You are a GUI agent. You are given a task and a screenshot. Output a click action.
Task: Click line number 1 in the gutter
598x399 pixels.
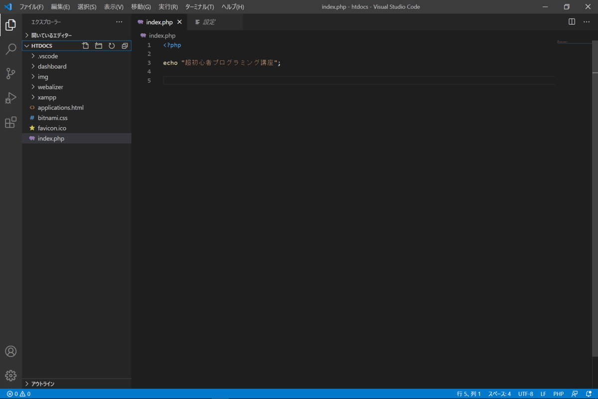click(149, 45)
